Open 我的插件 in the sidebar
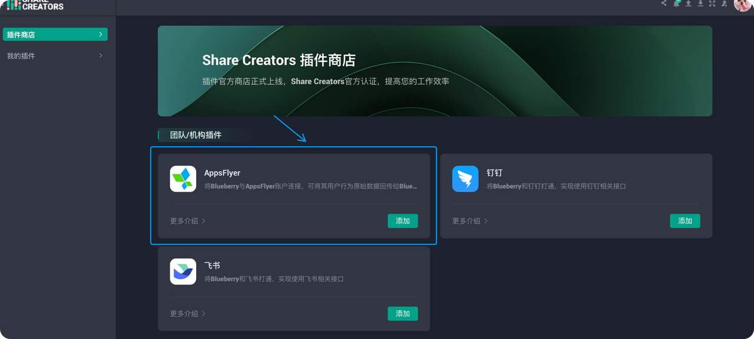Image resolution: width=754 pixels, height=339 pixels. (x=55, y=56)
